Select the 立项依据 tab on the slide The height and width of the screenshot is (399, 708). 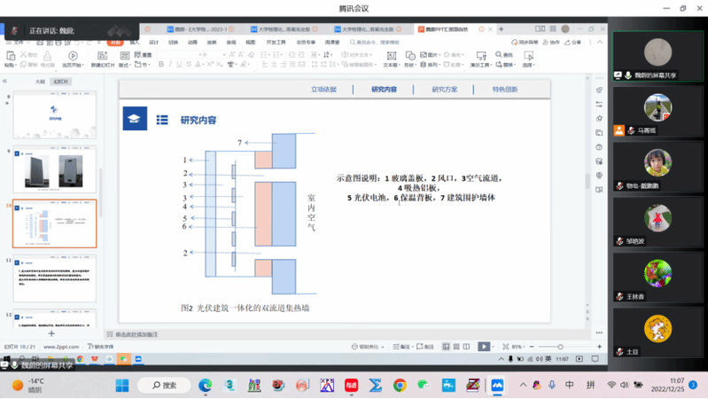coord(323,90)
